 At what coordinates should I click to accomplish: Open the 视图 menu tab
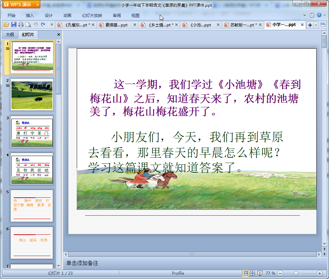pyautogui.click(x=135, y=16)
